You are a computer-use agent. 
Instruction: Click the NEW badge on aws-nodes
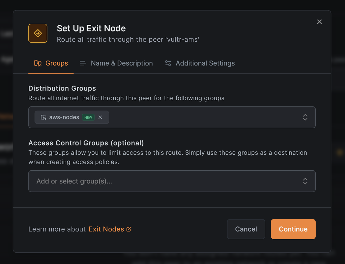click(x=88, y=117)
